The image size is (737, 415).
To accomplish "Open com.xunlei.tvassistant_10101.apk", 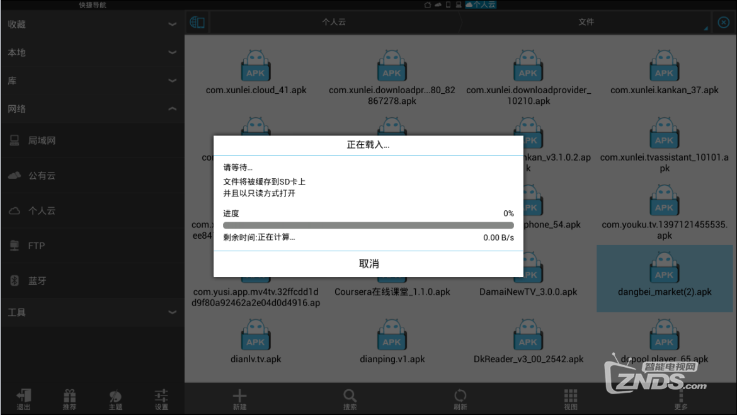I will point(664,144).
